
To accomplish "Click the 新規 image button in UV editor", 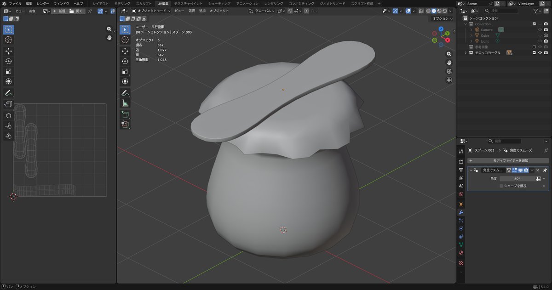I will point(59,11).
